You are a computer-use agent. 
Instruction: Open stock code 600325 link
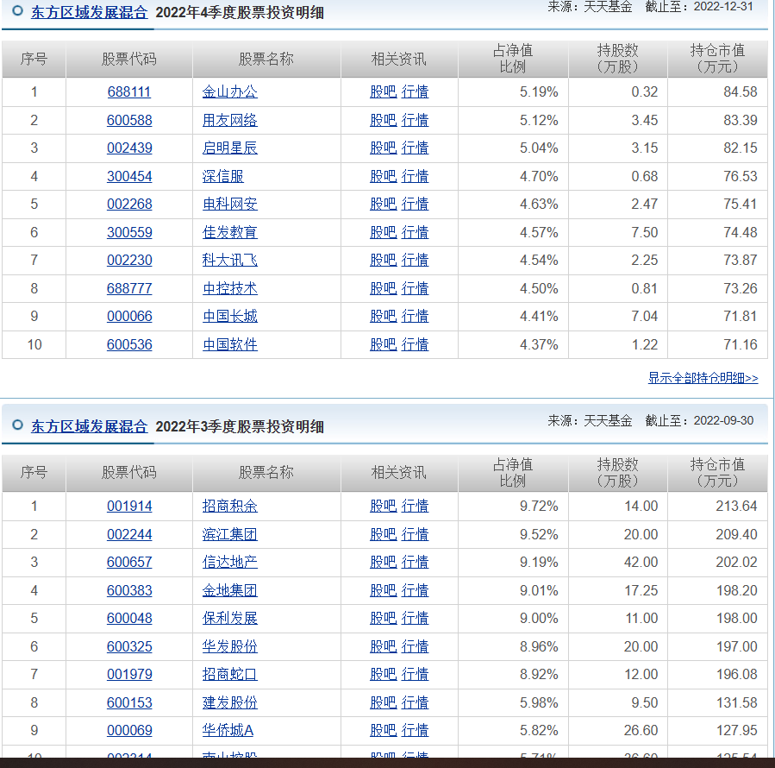coord(129,646)
